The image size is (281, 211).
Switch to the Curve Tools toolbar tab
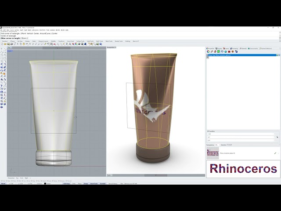[x=70, y=41]
